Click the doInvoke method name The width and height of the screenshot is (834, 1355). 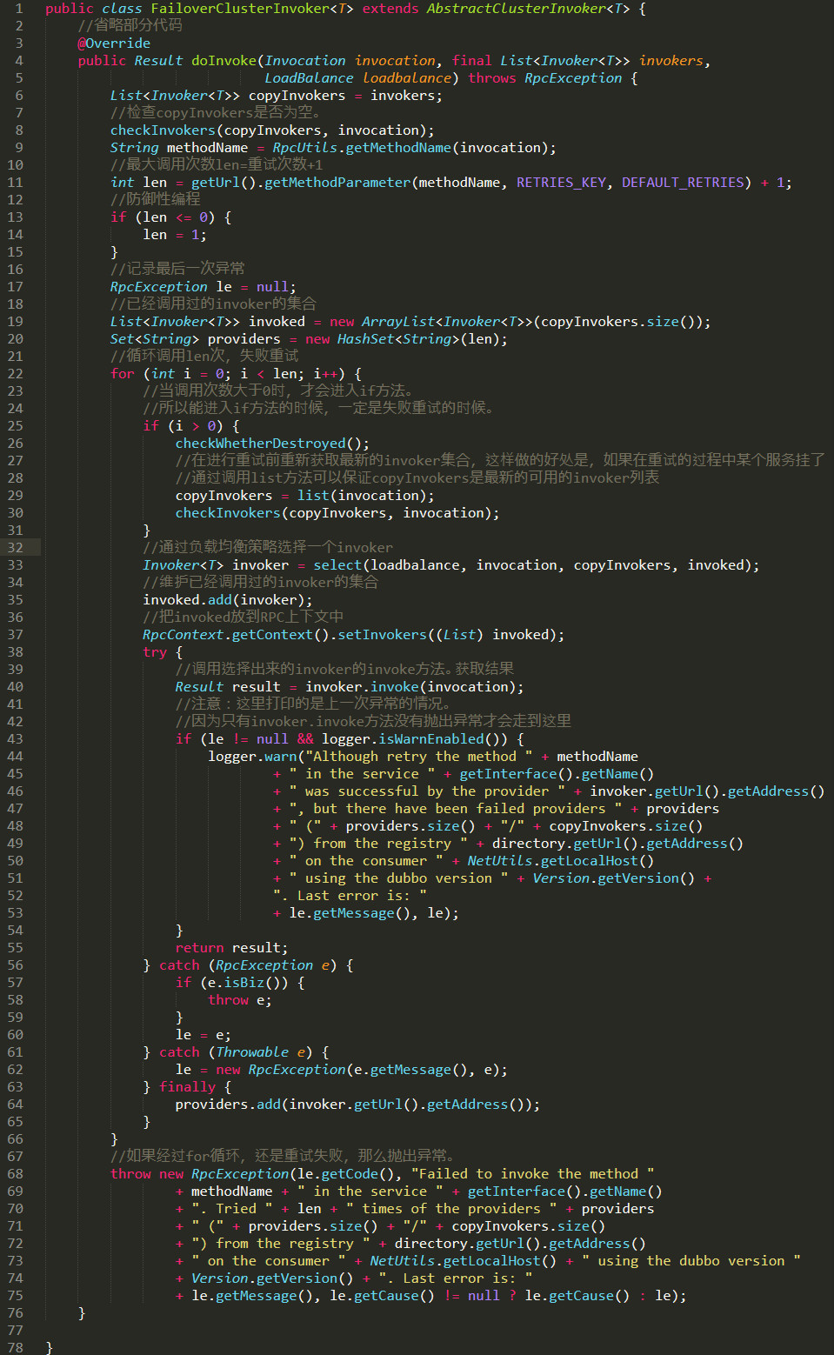coord(224,61)
